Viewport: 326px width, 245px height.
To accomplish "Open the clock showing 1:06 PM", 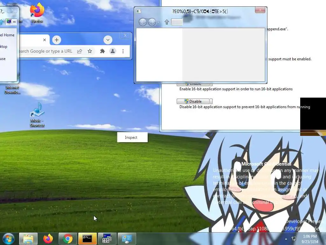I will (310, 239).
